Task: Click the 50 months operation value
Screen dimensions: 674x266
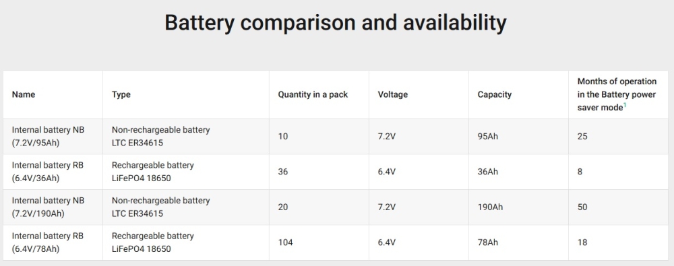Action: click(x=582, y=207)
